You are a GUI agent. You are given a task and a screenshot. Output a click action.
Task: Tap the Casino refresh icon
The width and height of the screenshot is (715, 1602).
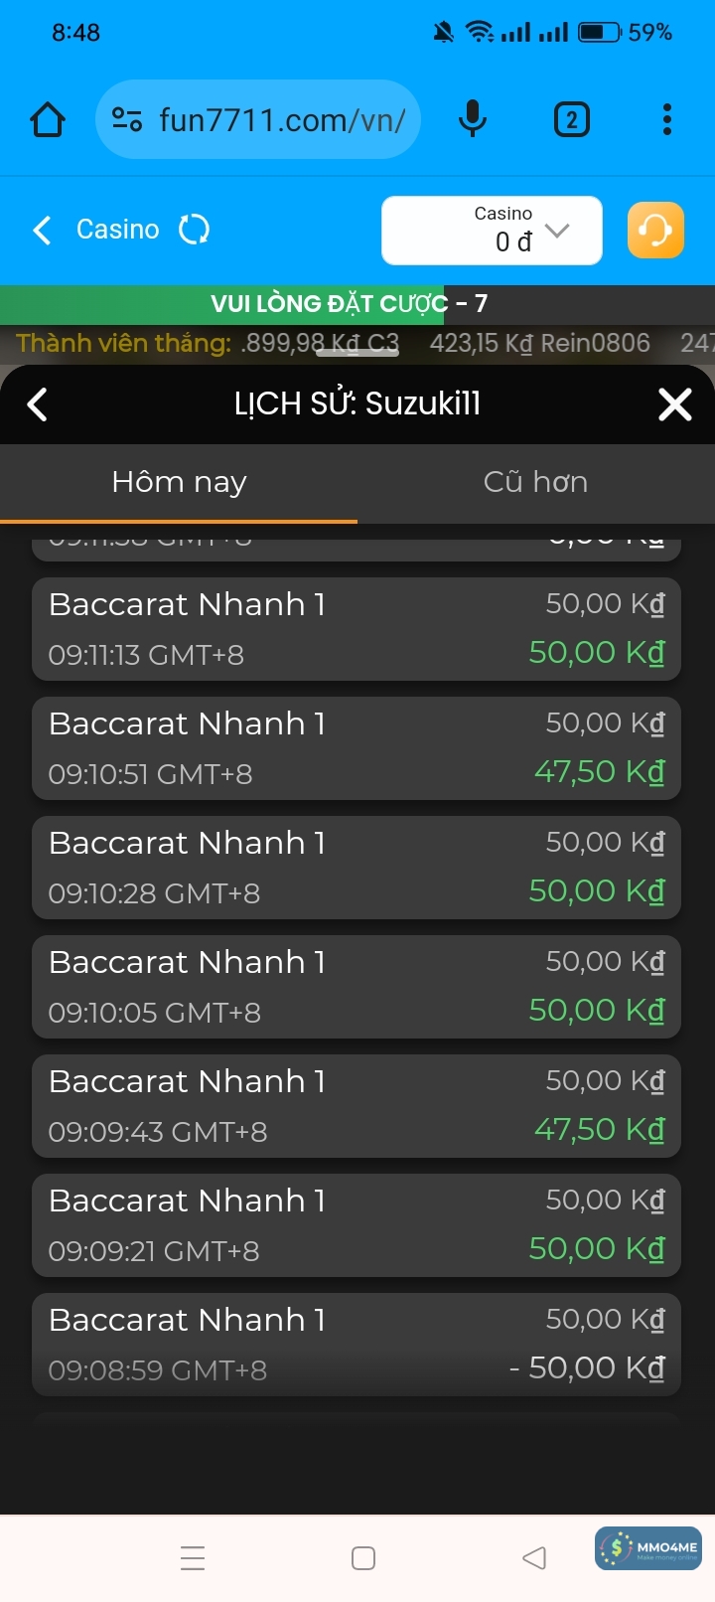[194, 230]
